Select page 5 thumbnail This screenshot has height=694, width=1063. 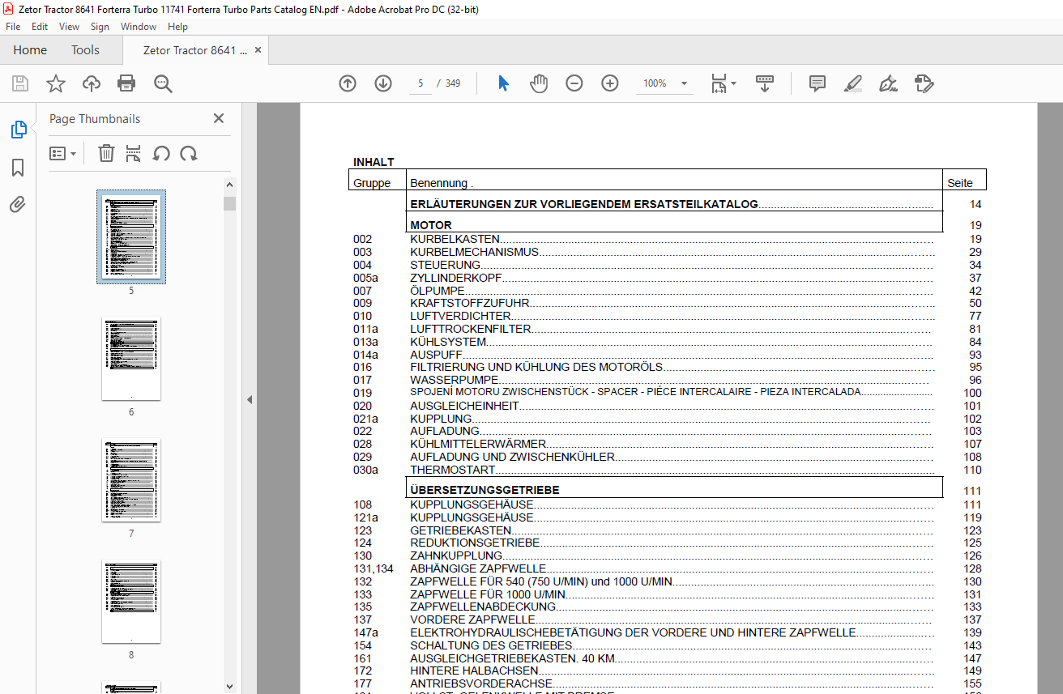pyautogui.click(x=131, y=236)
